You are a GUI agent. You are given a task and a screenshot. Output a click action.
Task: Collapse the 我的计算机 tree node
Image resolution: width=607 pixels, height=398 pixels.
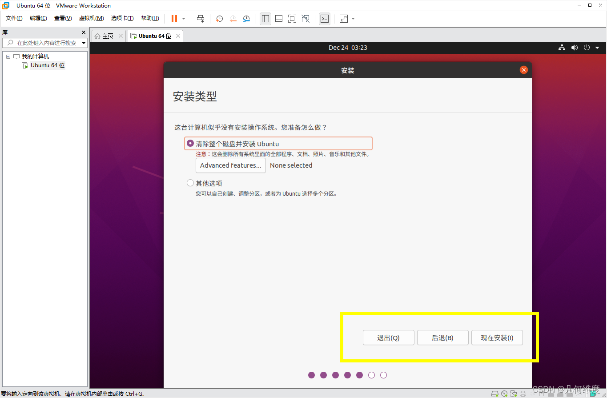8,56
